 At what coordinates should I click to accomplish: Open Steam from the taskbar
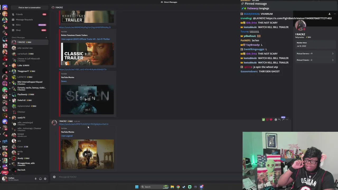(184, 187)
